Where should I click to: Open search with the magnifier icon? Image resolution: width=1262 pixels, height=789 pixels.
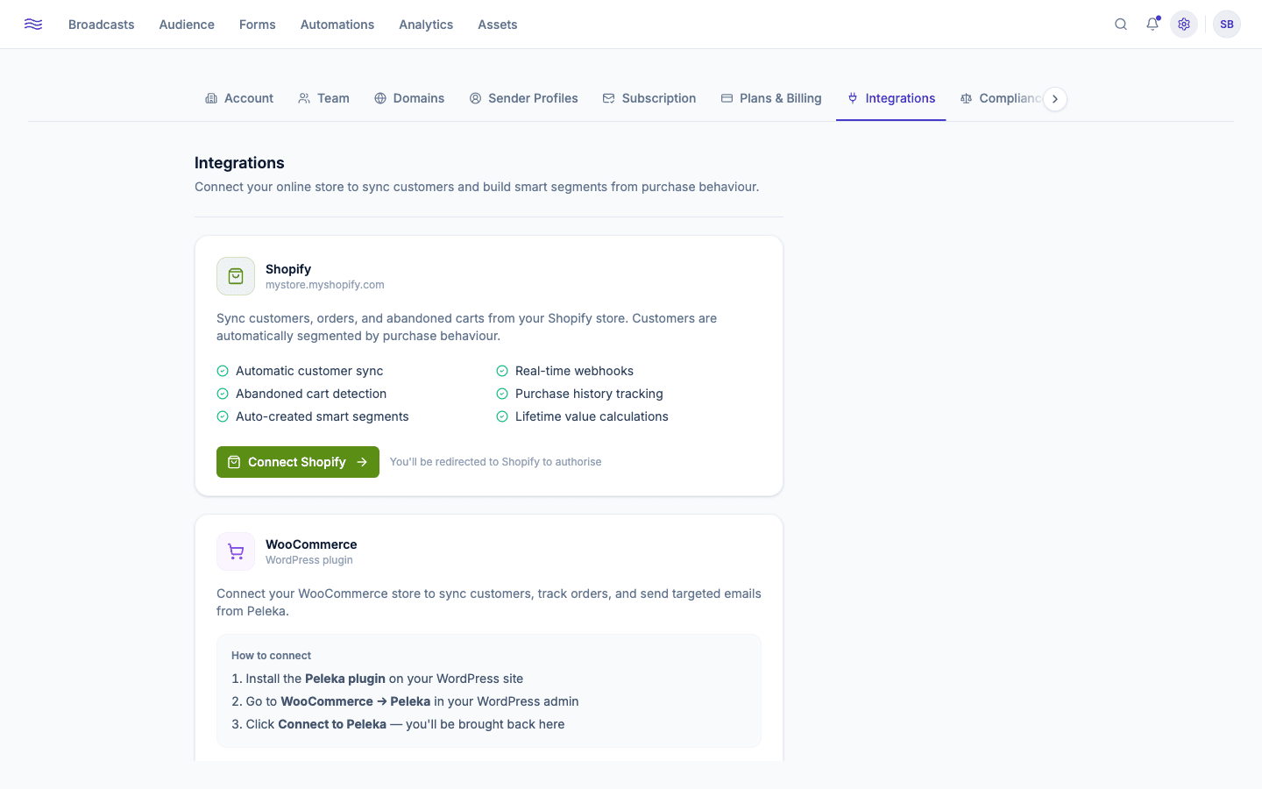tap(1121, 25)
